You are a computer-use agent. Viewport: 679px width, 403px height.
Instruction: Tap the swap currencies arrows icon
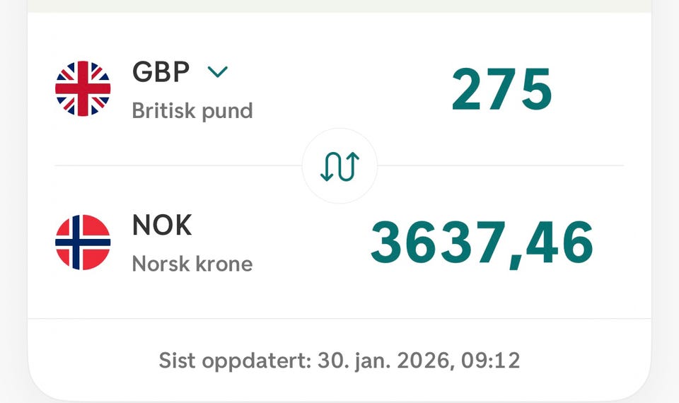[340, 165]
